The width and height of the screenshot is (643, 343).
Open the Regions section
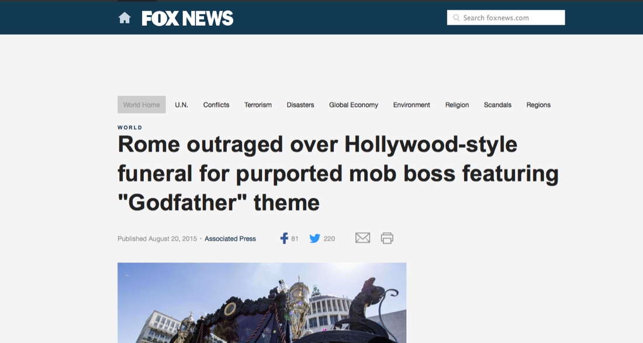(538, 105)
